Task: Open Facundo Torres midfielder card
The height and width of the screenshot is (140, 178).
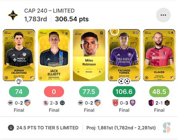Action: (124, 55)
